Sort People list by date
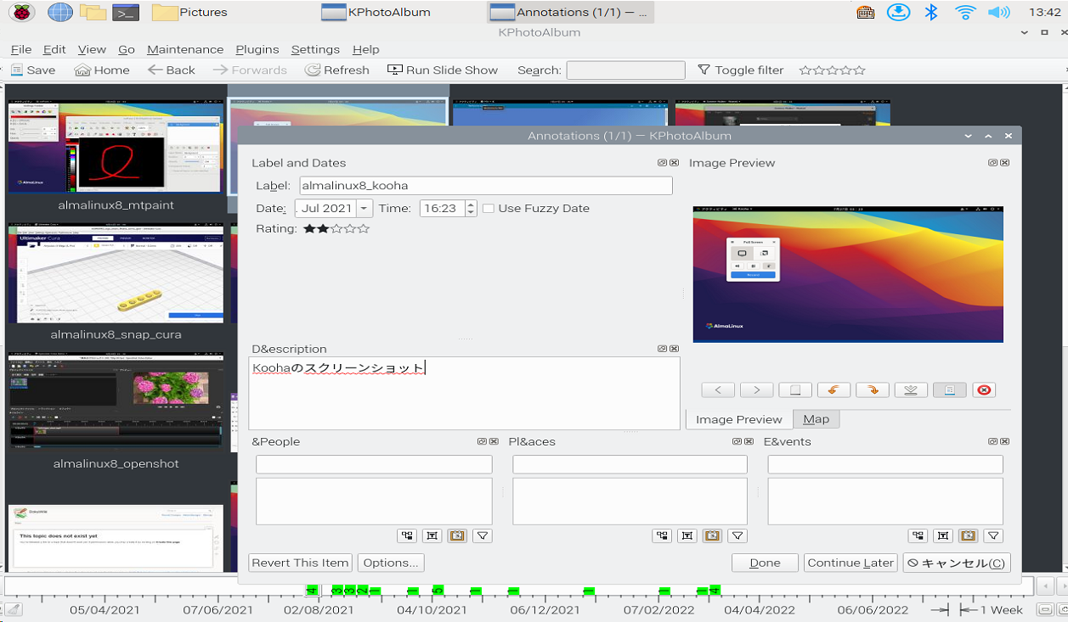The height and width of the screenshot is (622, 1068). tap(457, 535)
